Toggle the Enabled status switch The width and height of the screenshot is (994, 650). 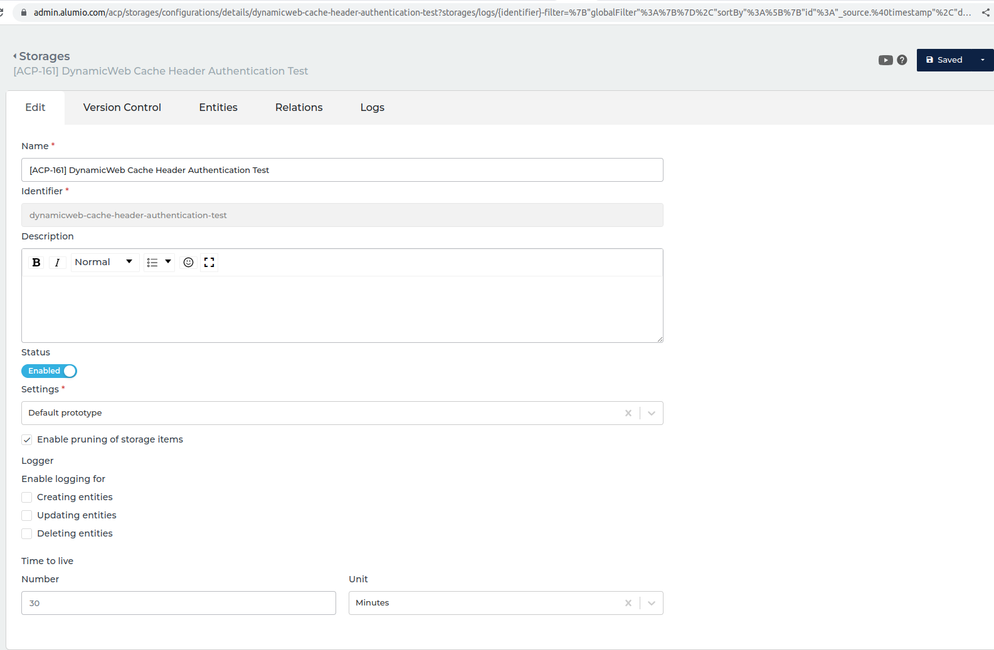[x=49, y=371]
